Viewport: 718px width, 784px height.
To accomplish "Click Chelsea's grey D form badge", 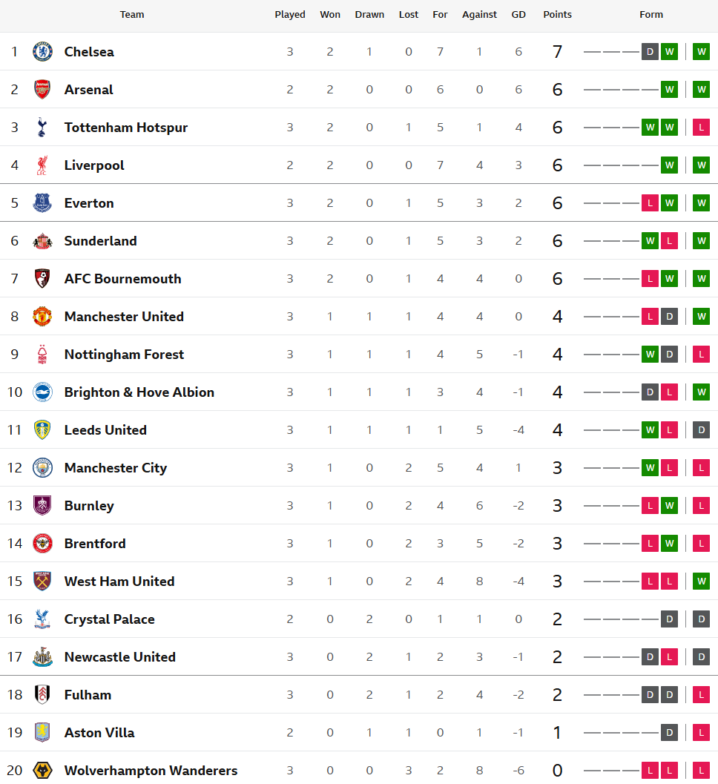I will pyautogui.click(x=650, y=51).
